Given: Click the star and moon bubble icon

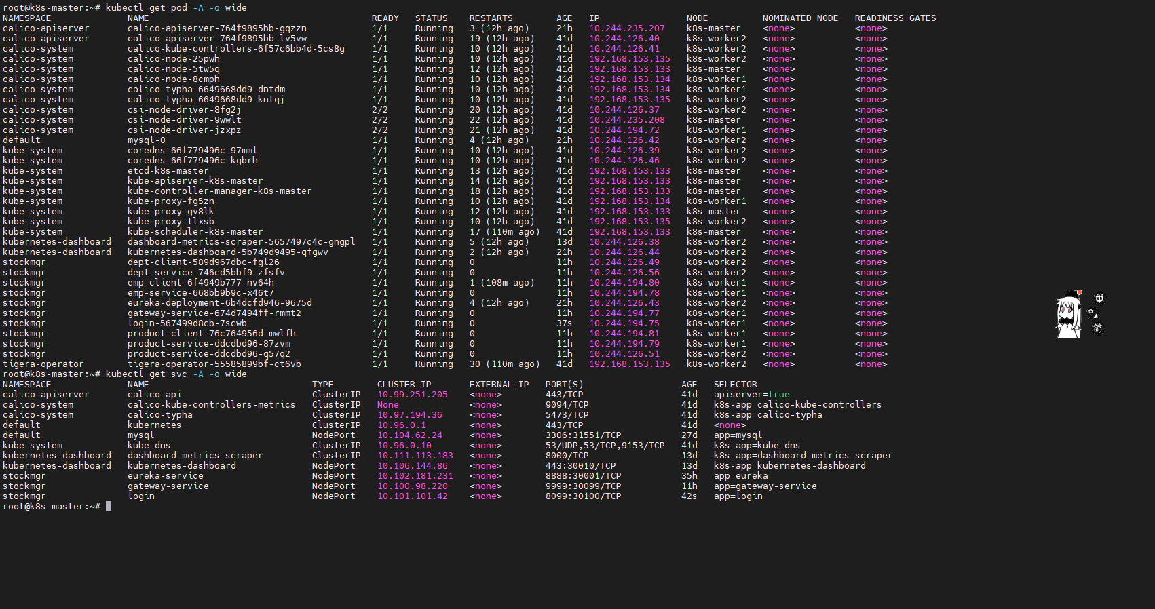Looking at the screenshot, I should click(x=1093, y=313).
